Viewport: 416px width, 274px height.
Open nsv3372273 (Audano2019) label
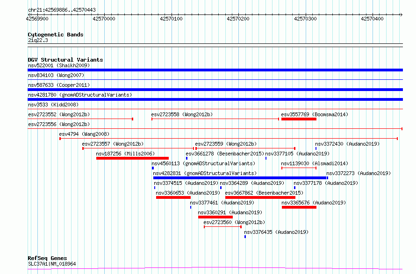359,173
